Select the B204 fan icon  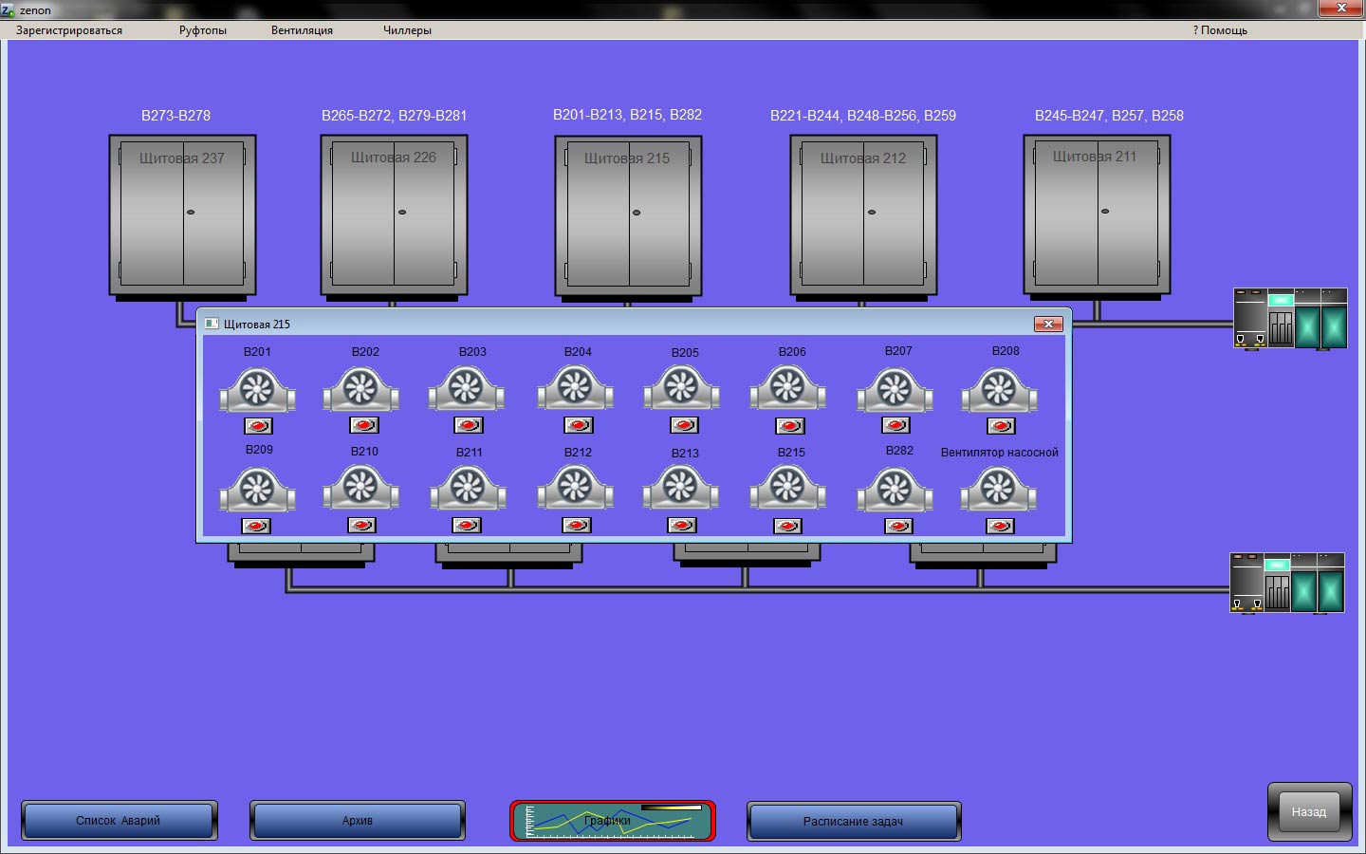575,389
